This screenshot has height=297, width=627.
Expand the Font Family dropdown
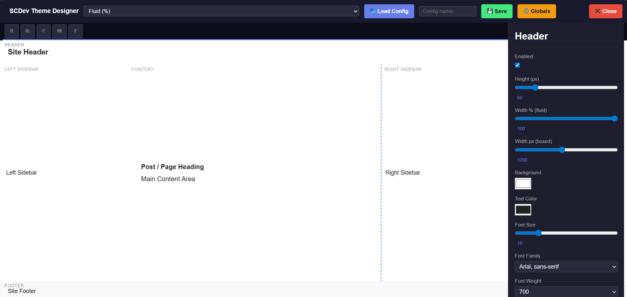coord(566,267)
